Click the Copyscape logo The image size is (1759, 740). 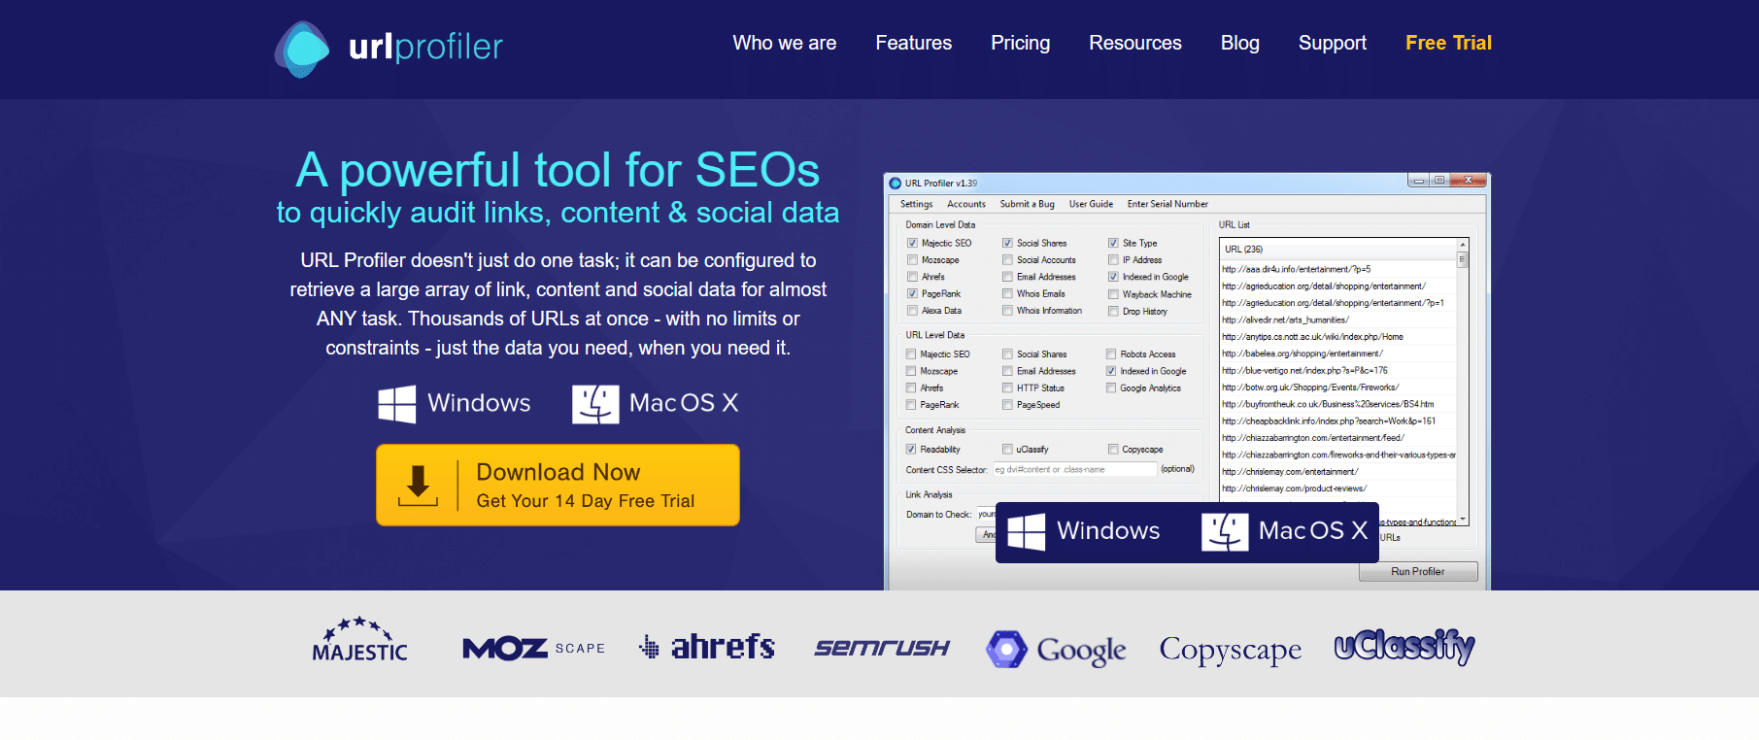(1230, 650)
